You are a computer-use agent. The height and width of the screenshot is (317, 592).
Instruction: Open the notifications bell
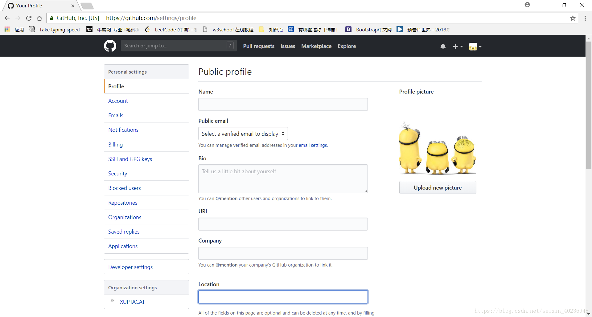click(x=443, y=46)
